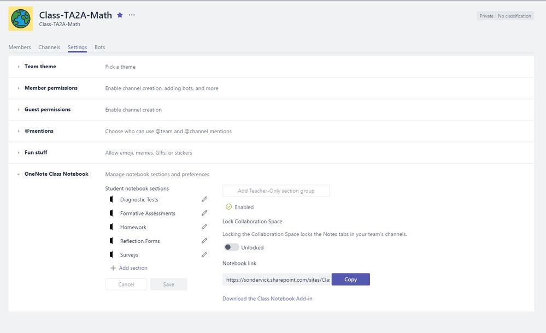The image size is (546, 333).
Task: Rename the Reflection Forms section via the pencil icon
Action: 204,241
